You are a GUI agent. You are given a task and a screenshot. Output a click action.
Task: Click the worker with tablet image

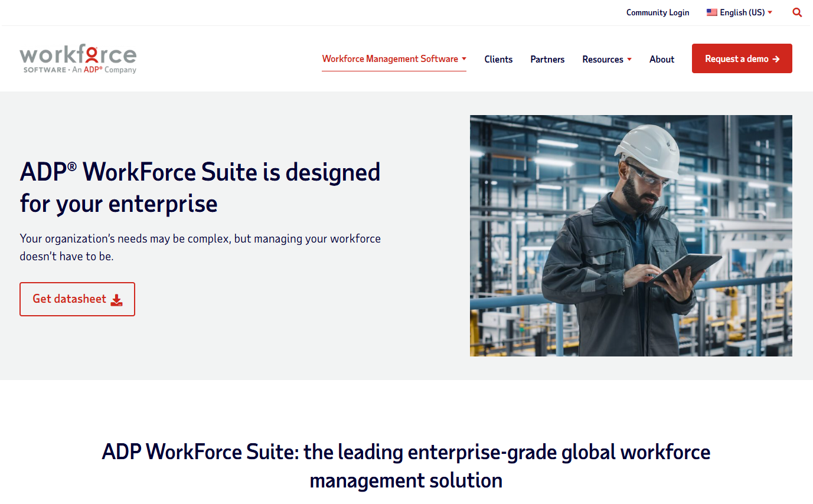click(631, 235)
